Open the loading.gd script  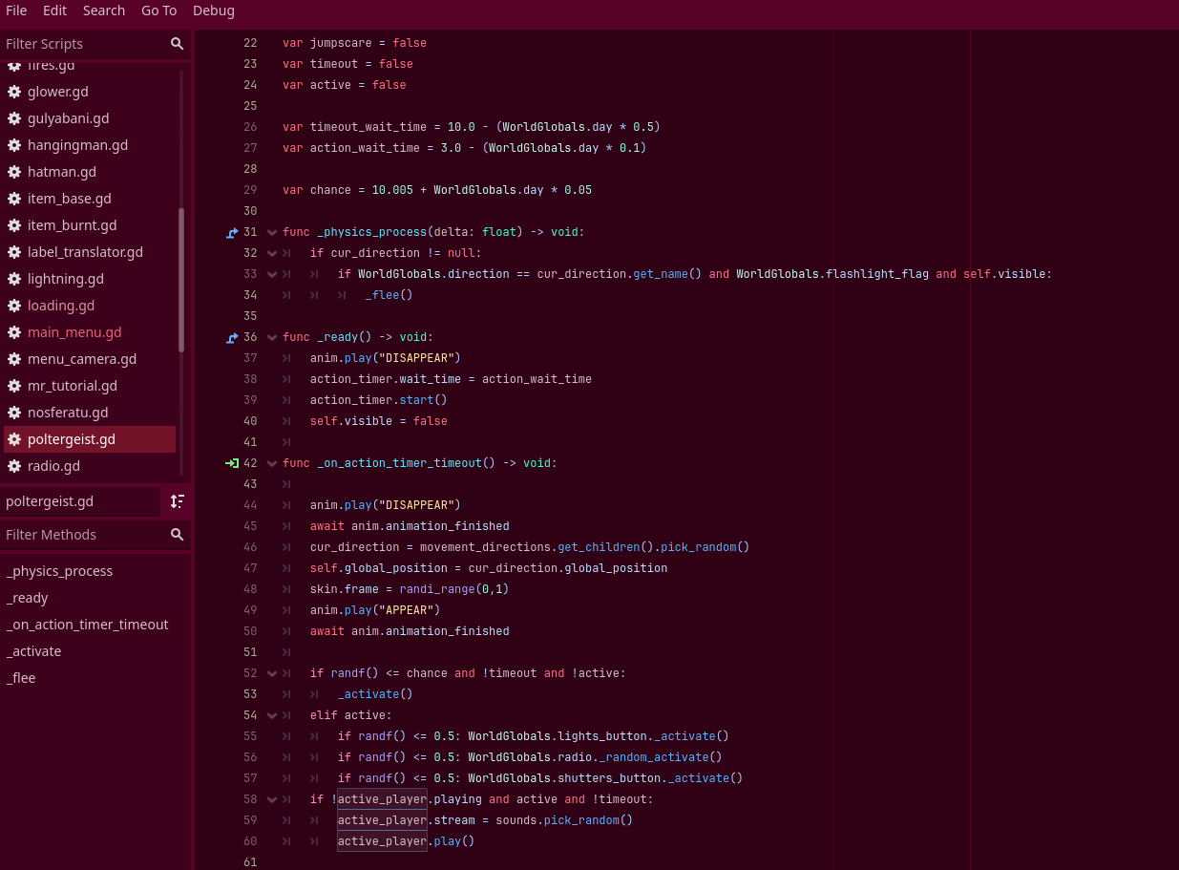pos(61,306)
